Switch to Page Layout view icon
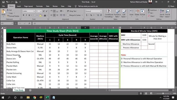Screen dimensions: 177x100 tap(146, 93)
